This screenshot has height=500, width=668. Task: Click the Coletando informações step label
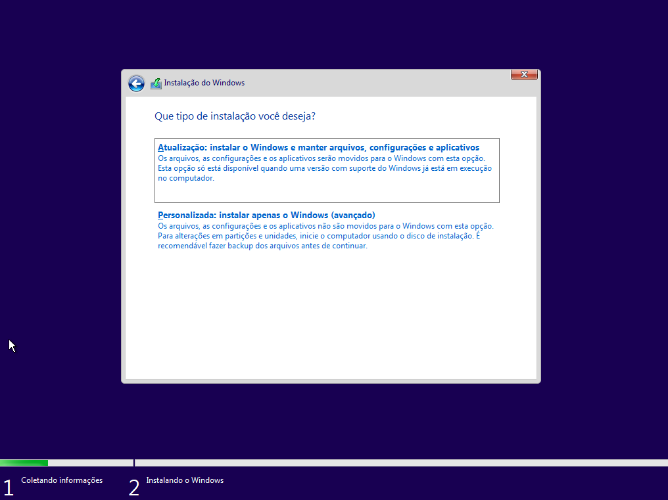click(62, 480)
